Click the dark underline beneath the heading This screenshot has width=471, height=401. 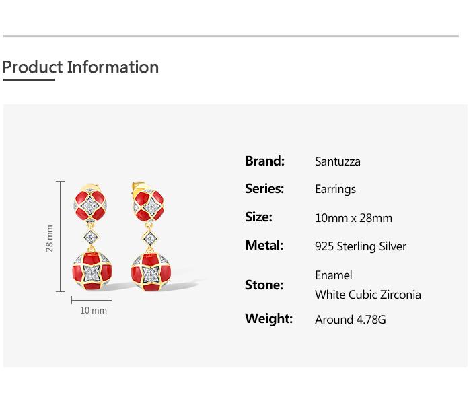(28, 80)
